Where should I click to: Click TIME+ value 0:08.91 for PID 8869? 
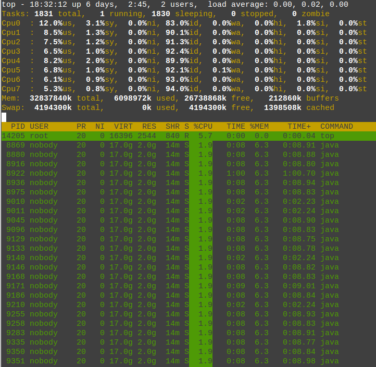click(299, 145)
